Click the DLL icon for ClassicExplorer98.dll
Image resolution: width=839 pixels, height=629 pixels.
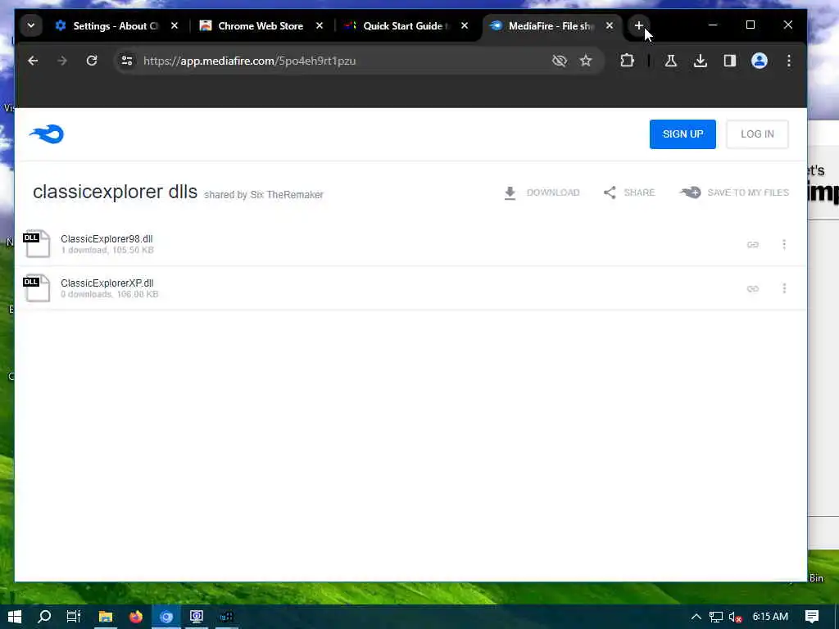click(37, 243)
